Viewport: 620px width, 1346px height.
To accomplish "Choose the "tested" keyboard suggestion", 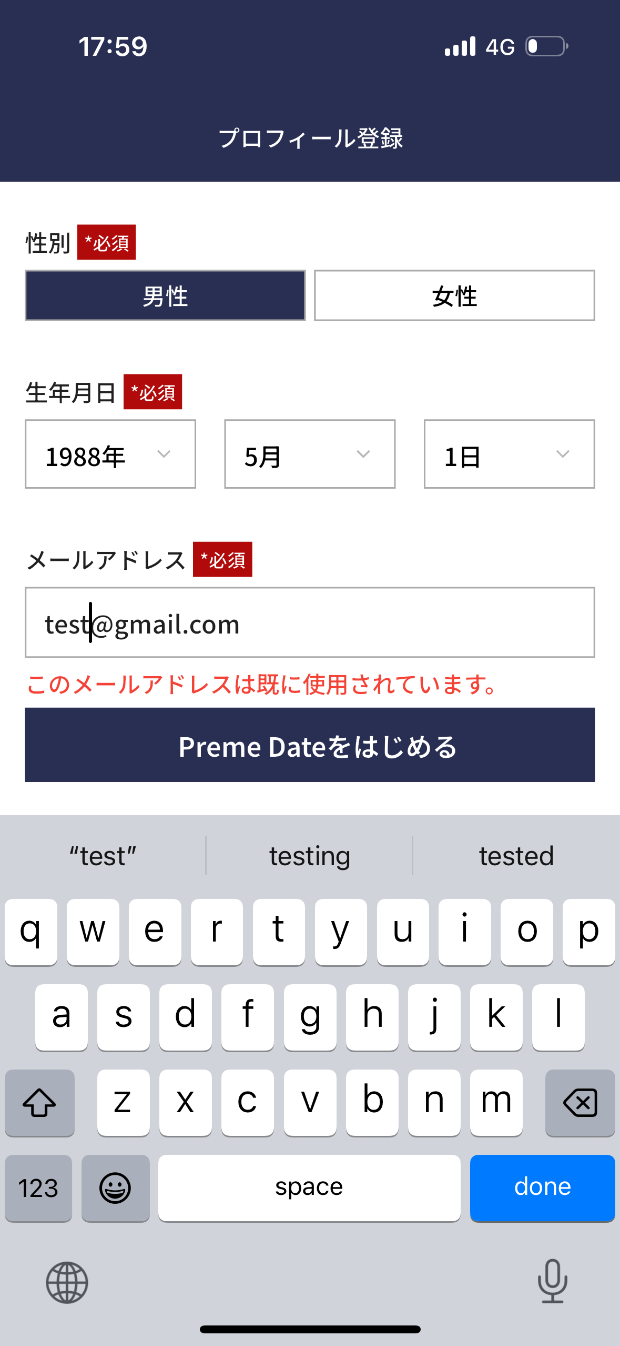I will pos(516,856).
